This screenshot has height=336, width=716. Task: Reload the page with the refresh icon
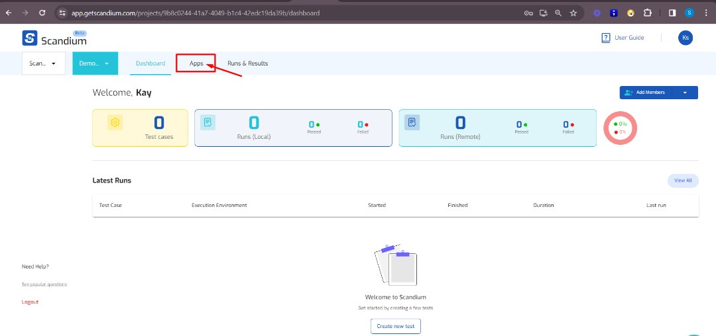42,13
